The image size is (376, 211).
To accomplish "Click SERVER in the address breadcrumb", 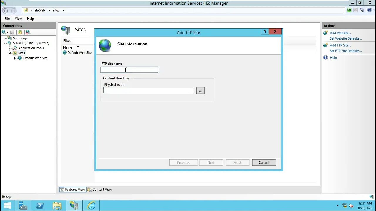I will 40,10.
